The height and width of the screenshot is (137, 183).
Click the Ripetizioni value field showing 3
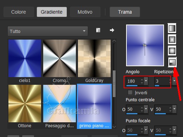click(162, 81)
